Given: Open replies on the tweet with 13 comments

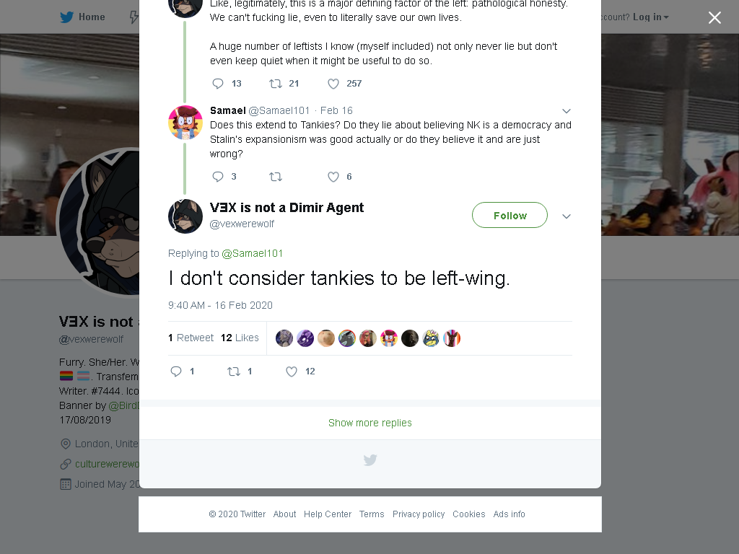Looking at the screenshot, I should [218, 84].
